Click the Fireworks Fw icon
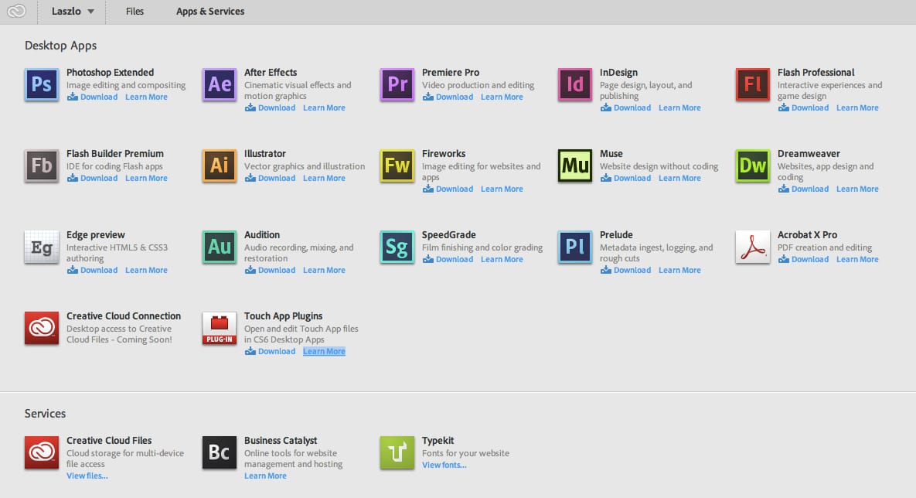The width and height of the screenshot is (916, 498). pos(397,165)
